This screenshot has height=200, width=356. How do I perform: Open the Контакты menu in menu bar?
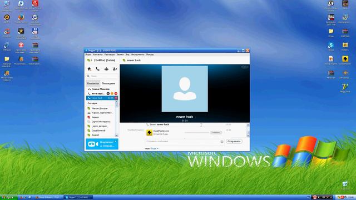(x=98, y=54)
